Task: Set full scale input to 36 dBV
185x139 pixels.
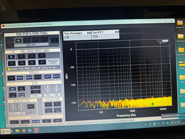Action: 32,63
